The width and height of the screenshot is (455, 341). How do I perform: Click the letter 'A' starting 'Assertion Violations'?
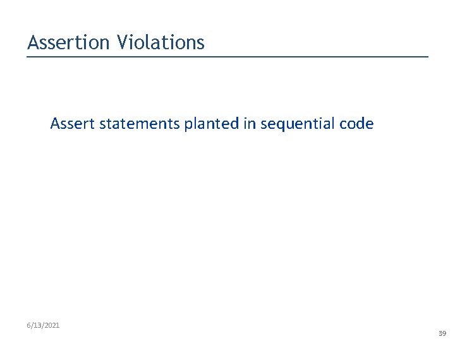click(x=33, y=42)
